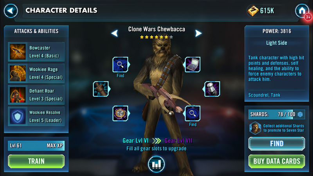Screen dimensions: 313x176
Task: Switch to previous character with left arrow
Action: pyautogui.click(x=115, y=33)
